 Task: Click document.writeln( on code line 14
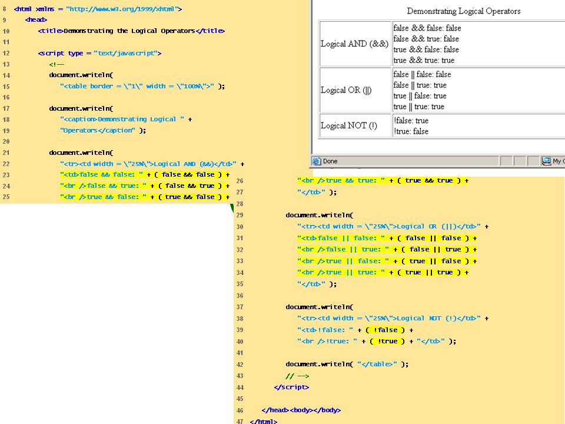(81, 75)
